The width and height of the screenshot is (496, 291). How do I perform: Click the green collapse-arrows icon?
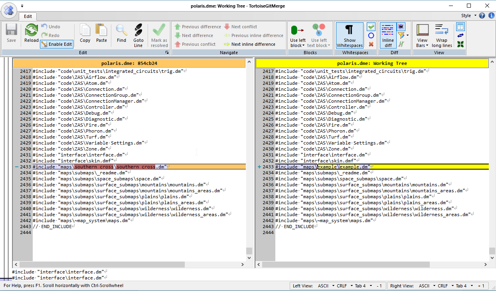point(460,44)
